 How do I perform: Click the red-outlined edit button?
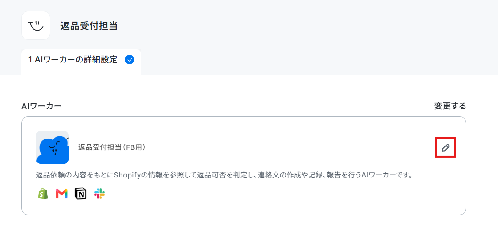(446, 147)
